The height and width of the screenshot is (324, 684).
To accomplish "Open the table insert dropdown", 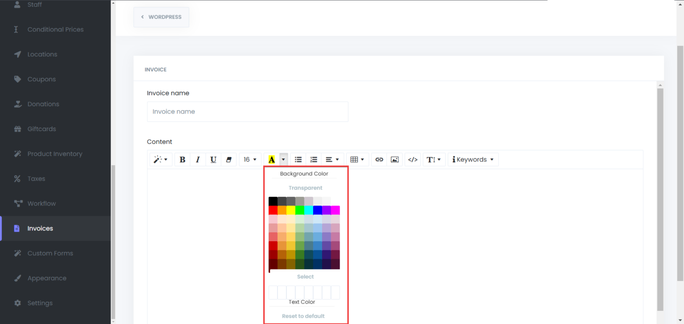I will [x=357, y=159].
